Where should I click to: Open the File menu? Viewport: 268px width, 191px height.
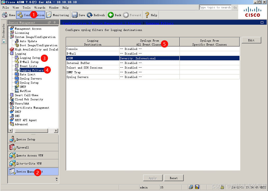coord(5,8)
